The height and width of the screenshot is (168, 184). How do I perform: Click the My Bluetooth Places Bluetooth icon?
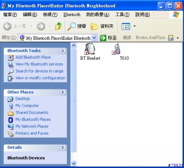click(x=11, y=120)
